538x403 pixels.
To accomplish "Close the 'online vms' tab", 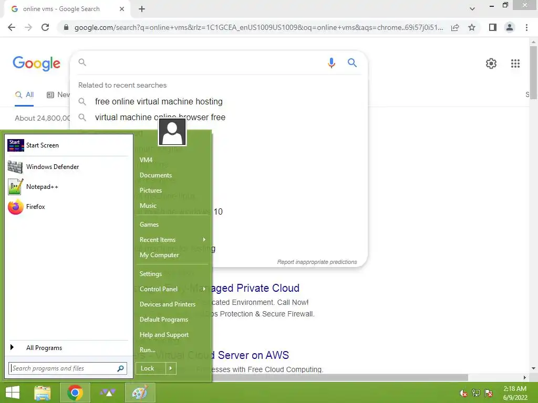I will 122,9.
